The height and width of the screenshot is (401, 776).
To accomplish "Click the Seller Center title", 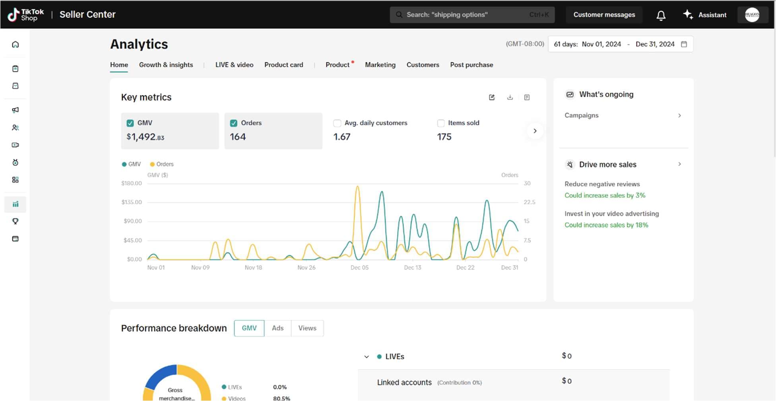I will point(87,15).
